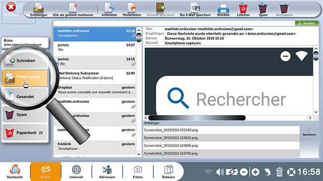The height and width of the screenshot is (181, 323).
Task: Print the email with Drucken
Action: (x=223, y=9)
